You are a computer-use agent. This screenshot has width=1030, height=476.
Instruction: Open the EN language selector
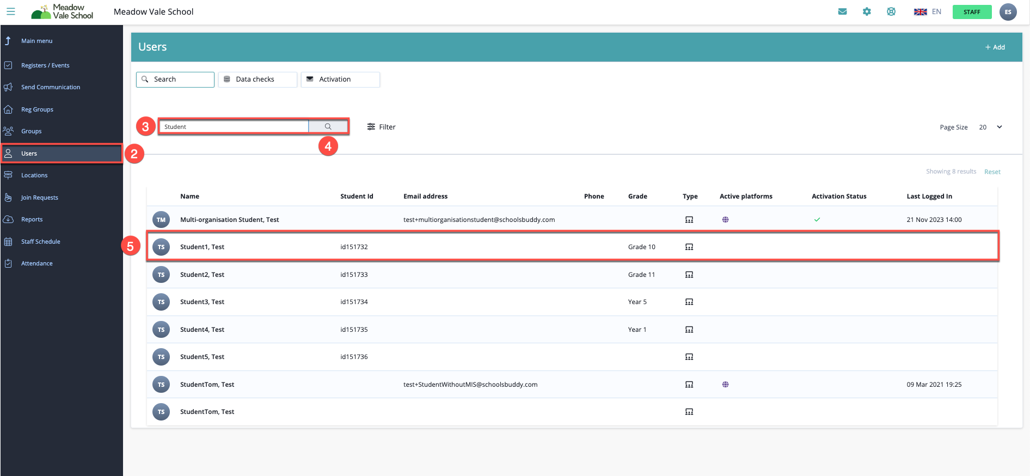coord(928,12)
